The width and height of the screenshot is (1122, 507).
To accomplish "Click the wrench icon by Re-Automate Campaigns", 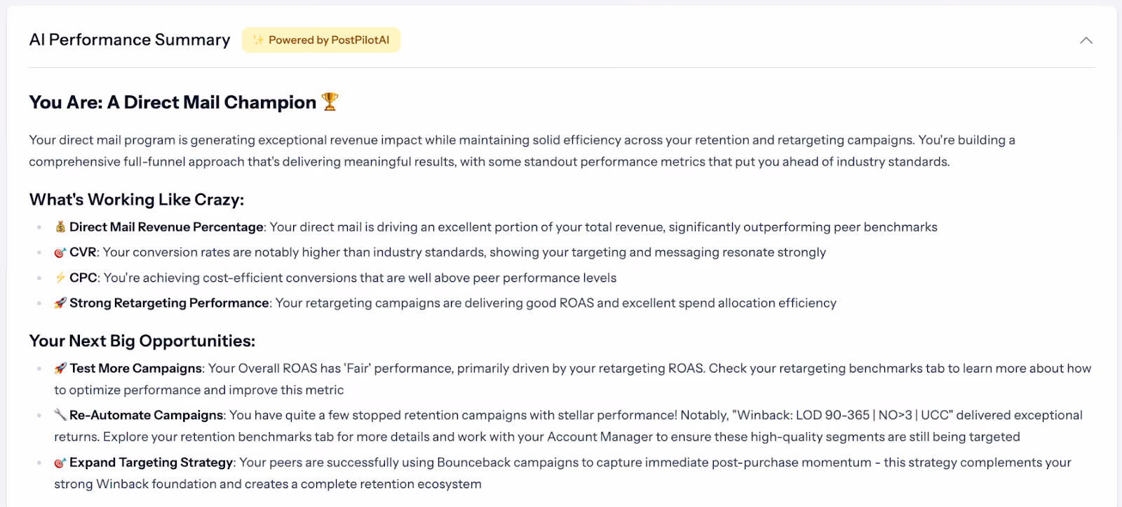I will tap(60, 415).
